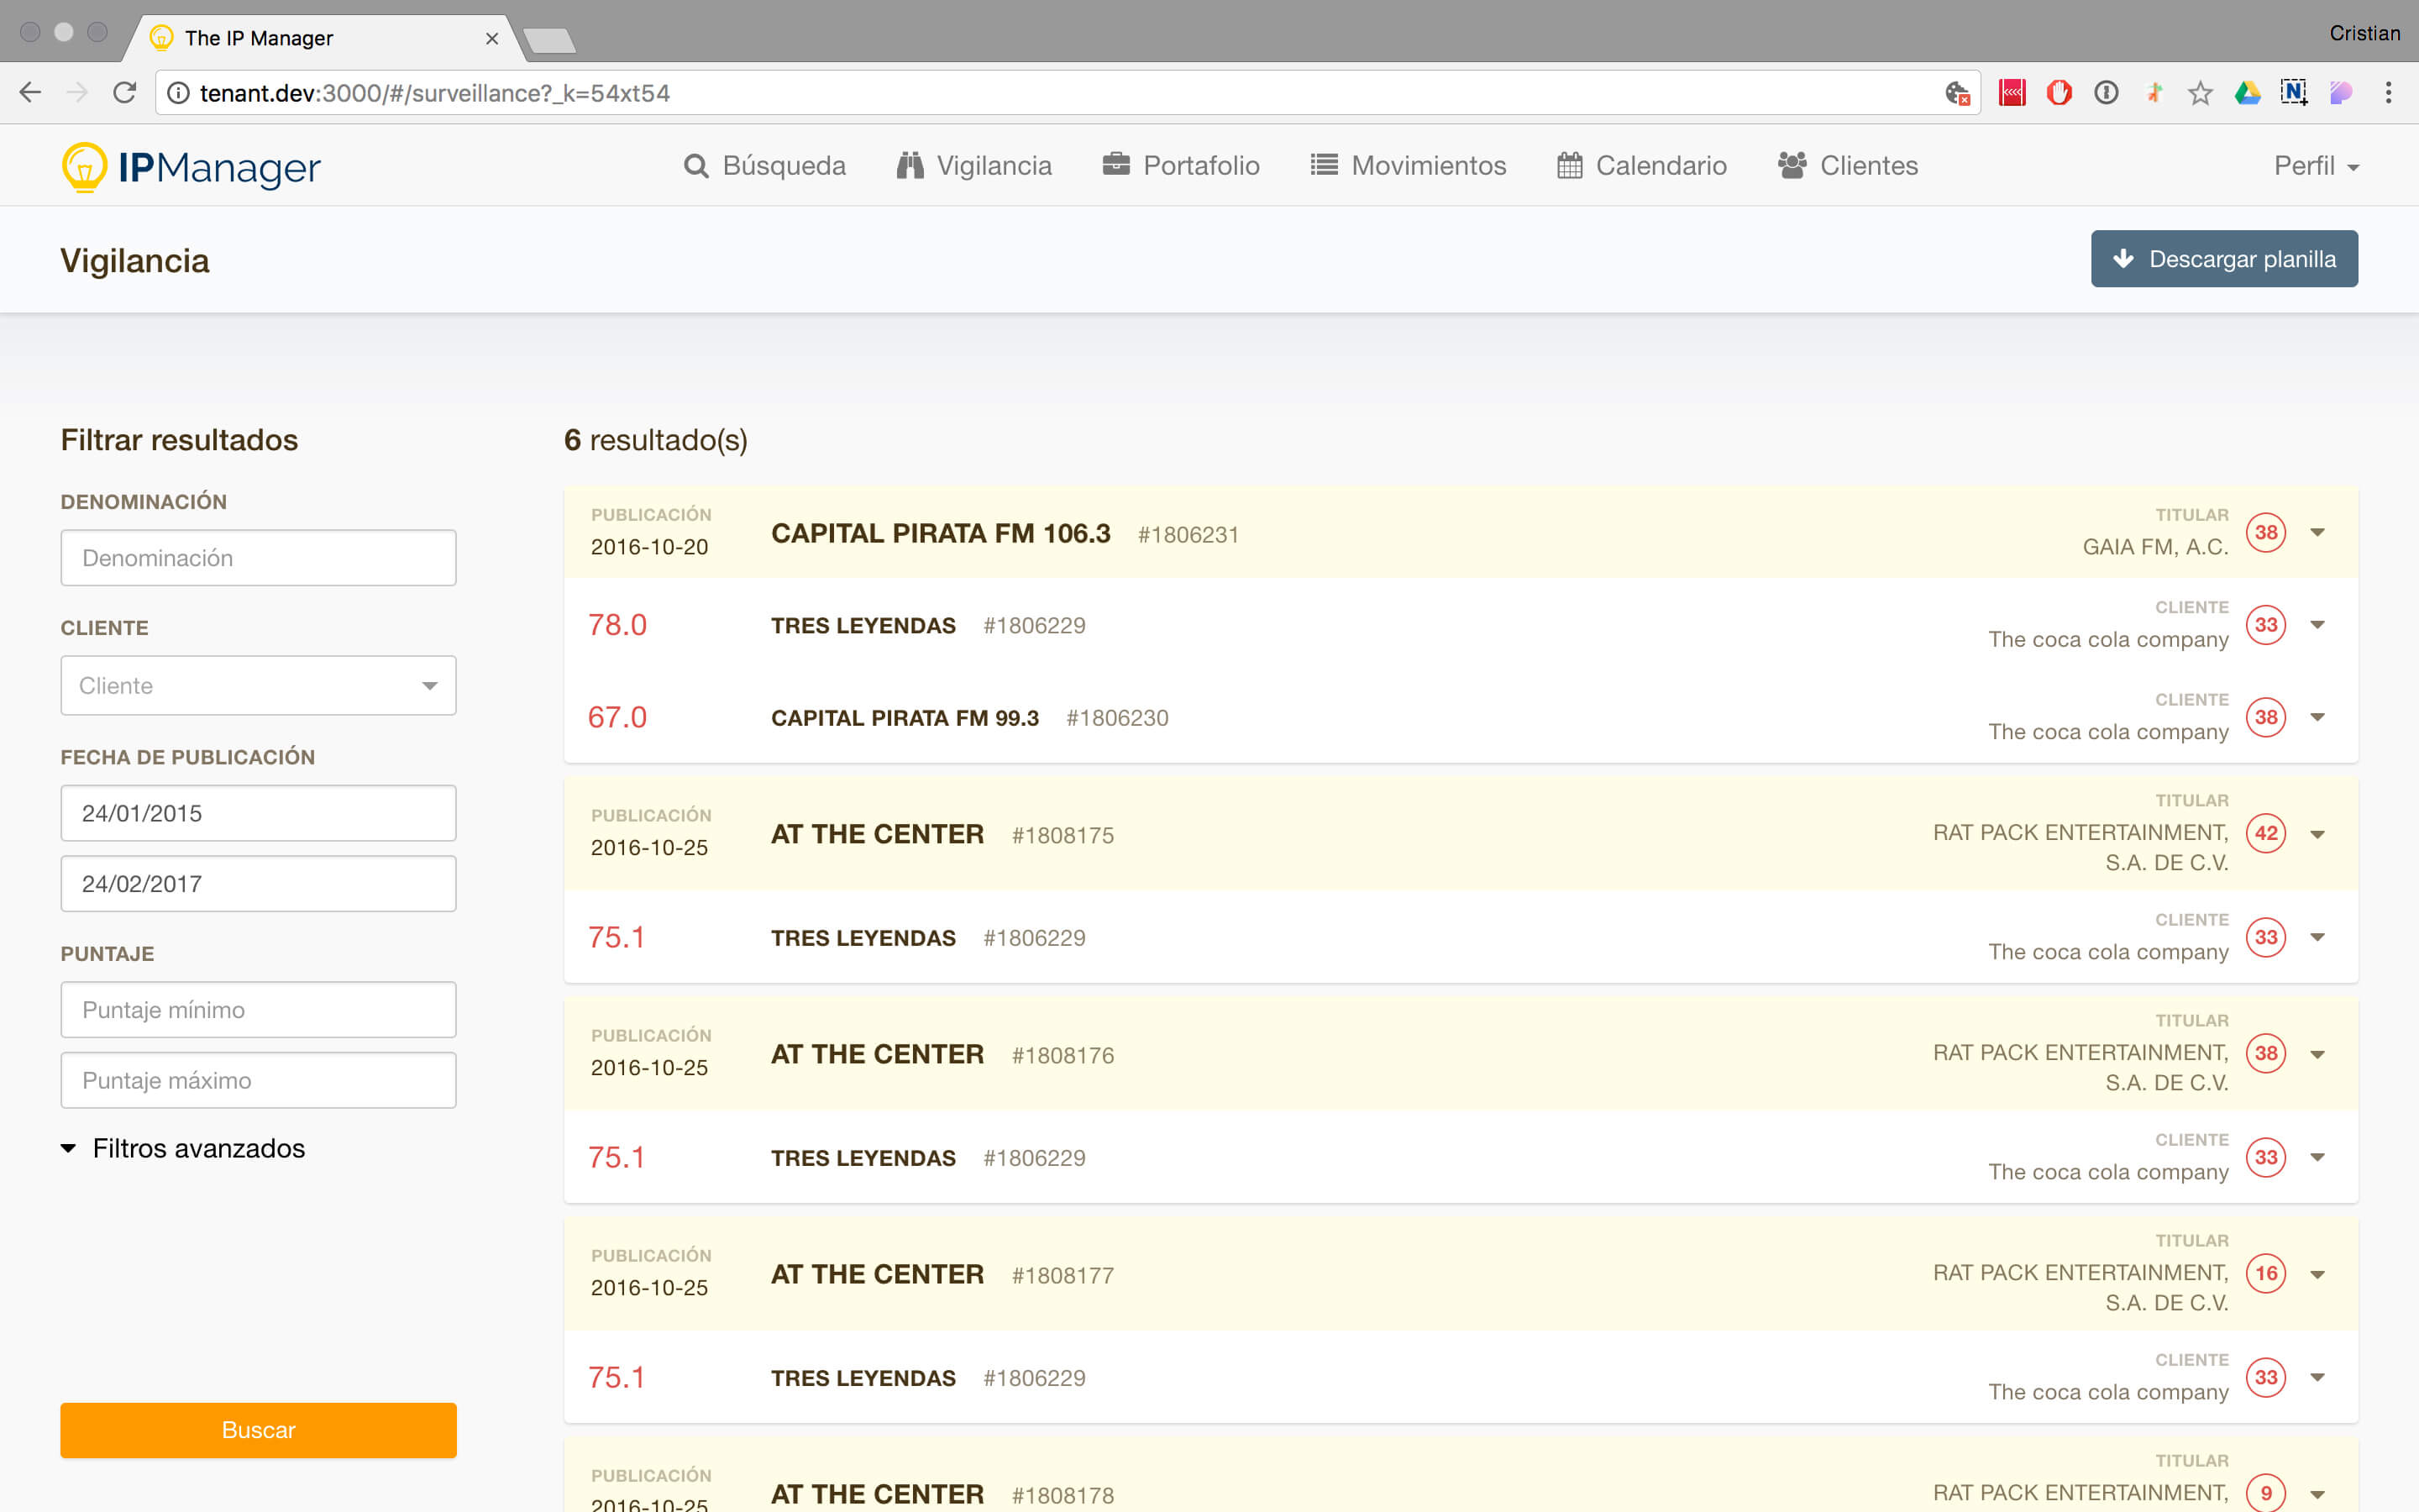Expand the CAPITAL PIRATA FM 99.3 row arrow
Image resolution: width=2419 pixels, height=1512 pixels.
pyautogui.click(x=2317, y=717)
